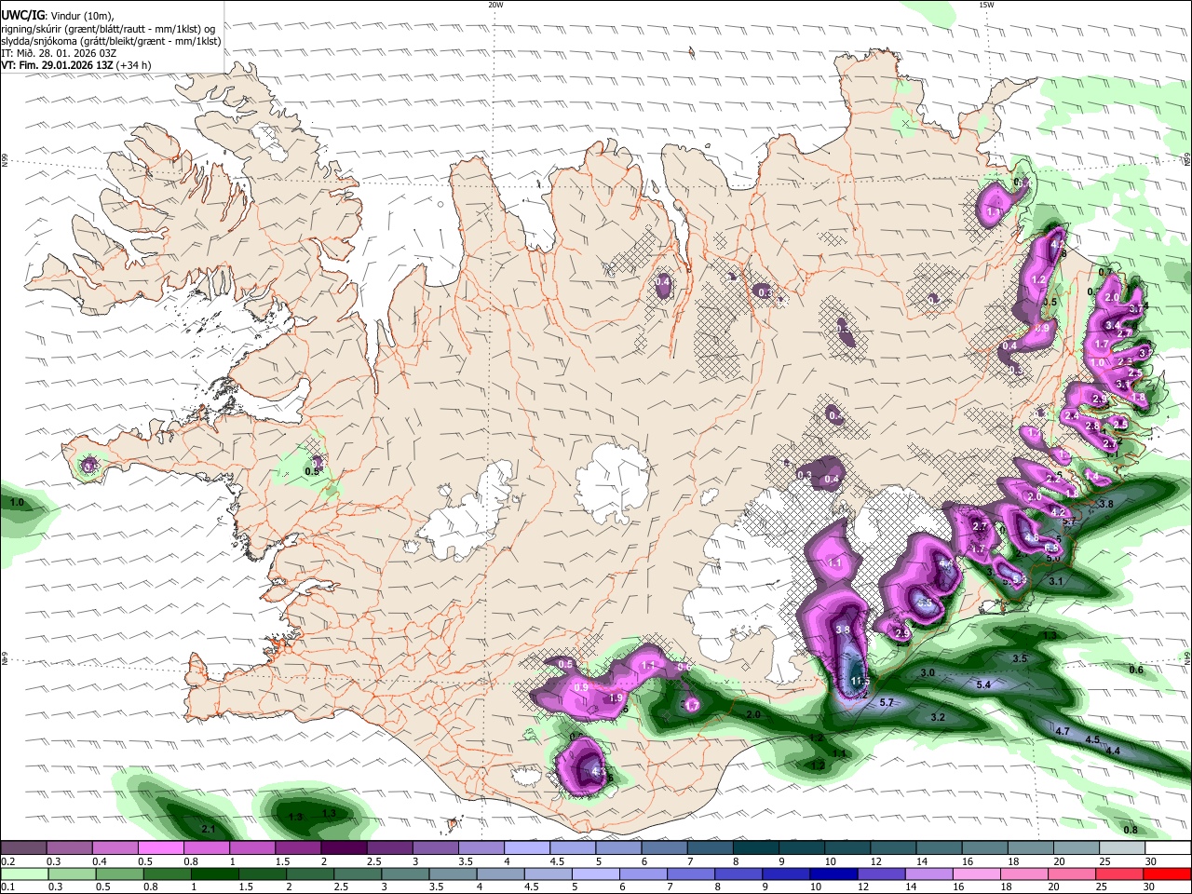Pick snow-scale swatch starting at 0.3
1192x894 pixels.
[69, 848]
